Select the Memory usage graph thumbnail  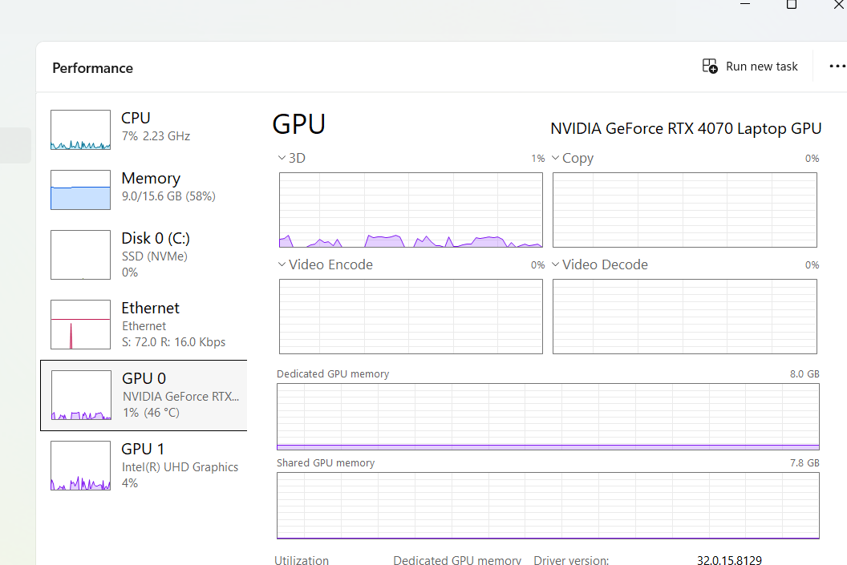point(80,190)
